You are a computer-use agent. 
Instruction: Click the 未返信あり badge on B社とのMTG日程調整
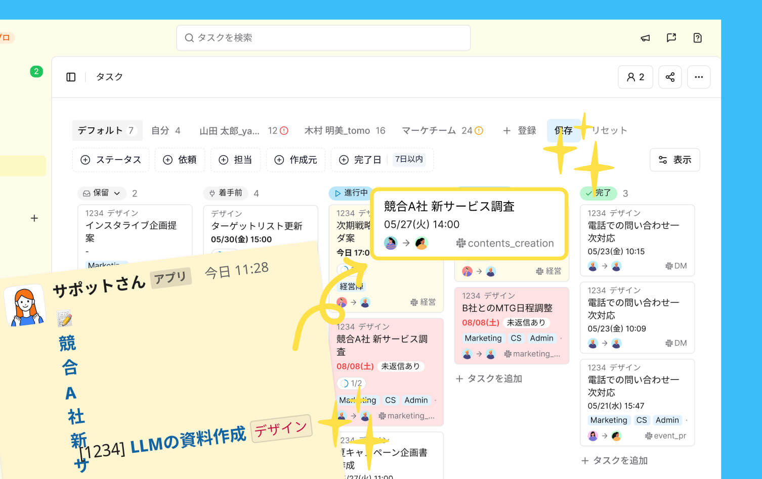coord(526,322)
